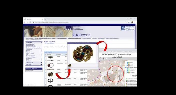Click the logout link below the header
Viewport: 176px width, 95px height.
[x=28, y=40]
